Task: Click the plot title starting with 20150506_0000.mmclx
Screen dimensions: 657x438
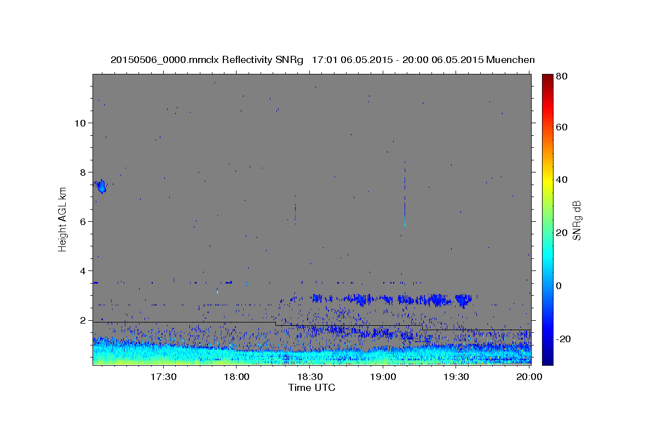Action: 322,60
